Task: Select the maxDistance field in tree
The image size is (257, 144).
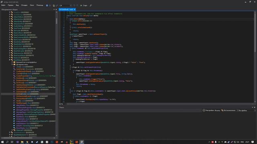Action: 27,124
